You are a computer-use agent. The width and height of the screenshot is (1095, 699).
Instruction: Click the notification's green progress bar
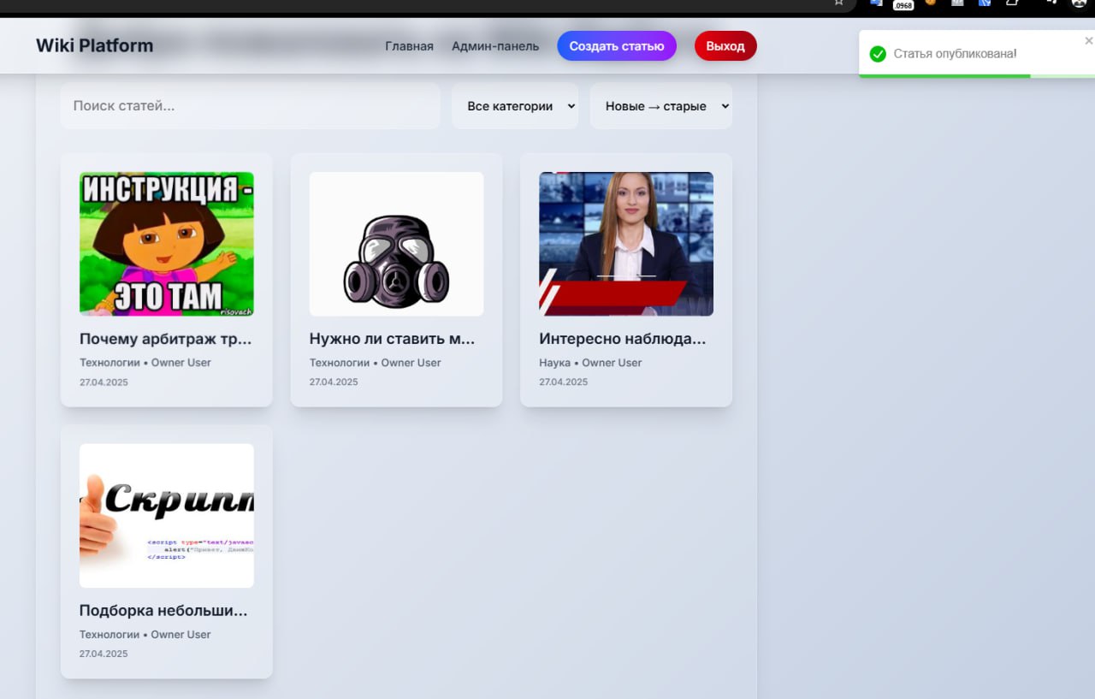coord(944,75)
